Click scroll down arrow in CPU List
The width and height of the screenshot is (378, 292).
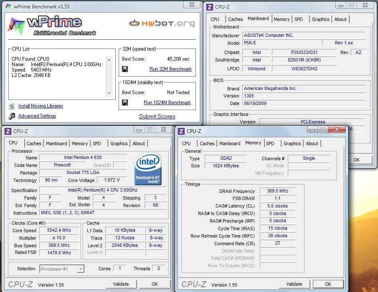109,93
